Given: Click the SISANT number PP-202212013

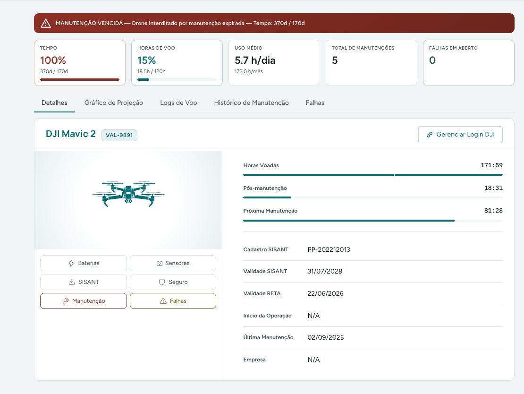Looking at the screenshot, I should [x=329, y=249].
